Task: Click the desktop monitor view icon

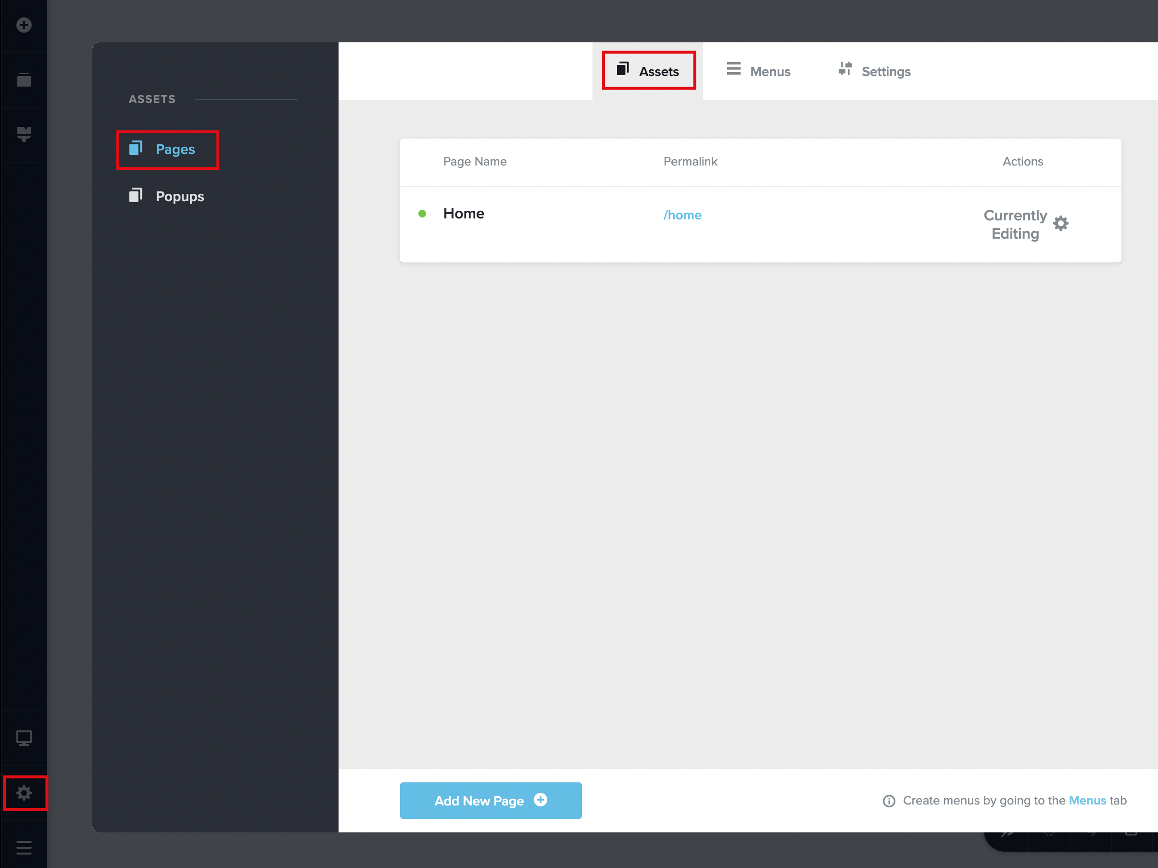Action: (24, 738)
